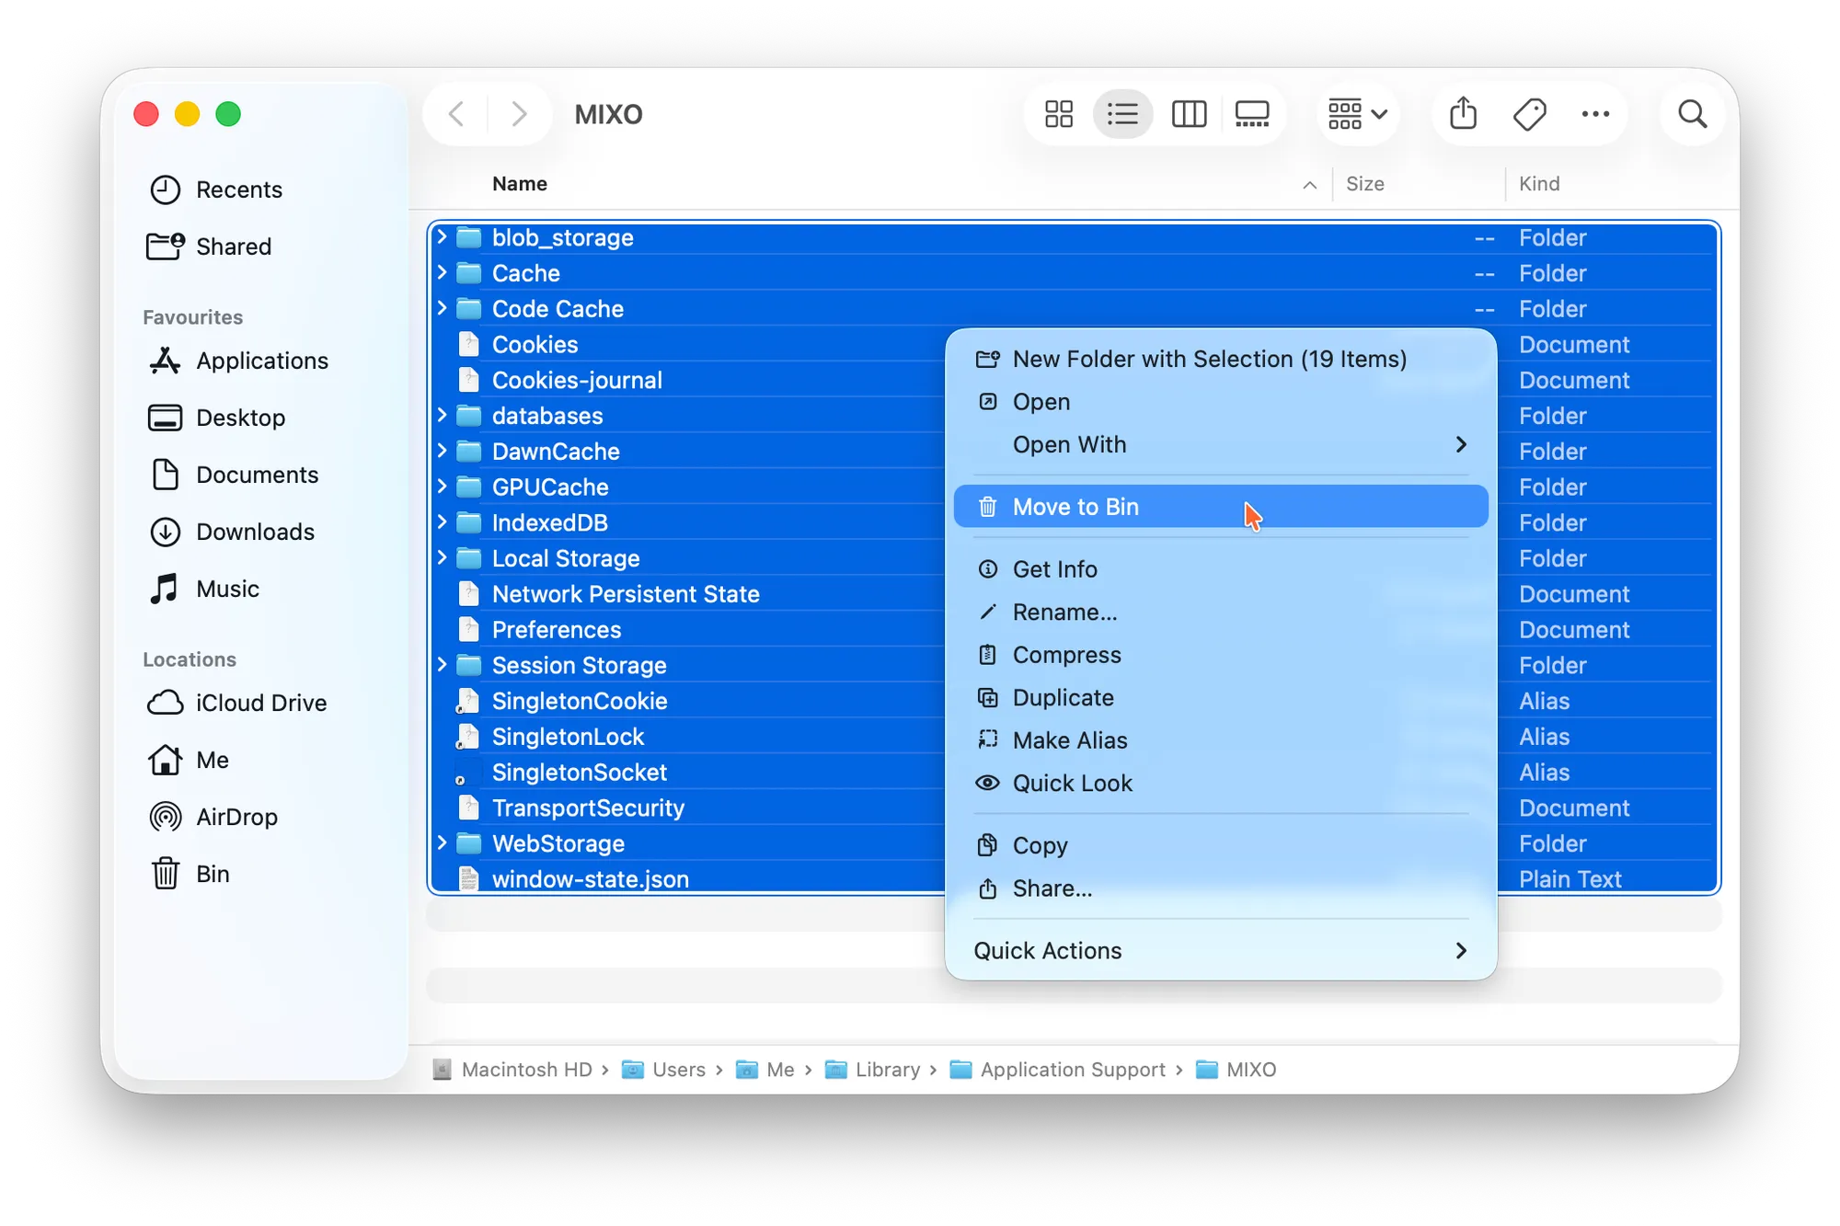Click Application Support in path bar
1840x1226 pixels.
pos(1072,1070)
